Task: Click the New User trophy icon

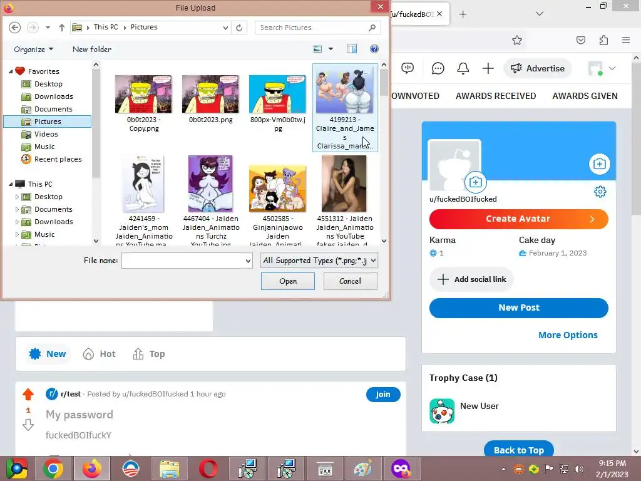Action: pos(442,411)
